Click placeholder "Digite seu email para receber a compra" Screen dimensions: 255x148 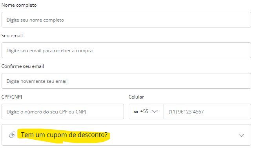pos(49,51)
